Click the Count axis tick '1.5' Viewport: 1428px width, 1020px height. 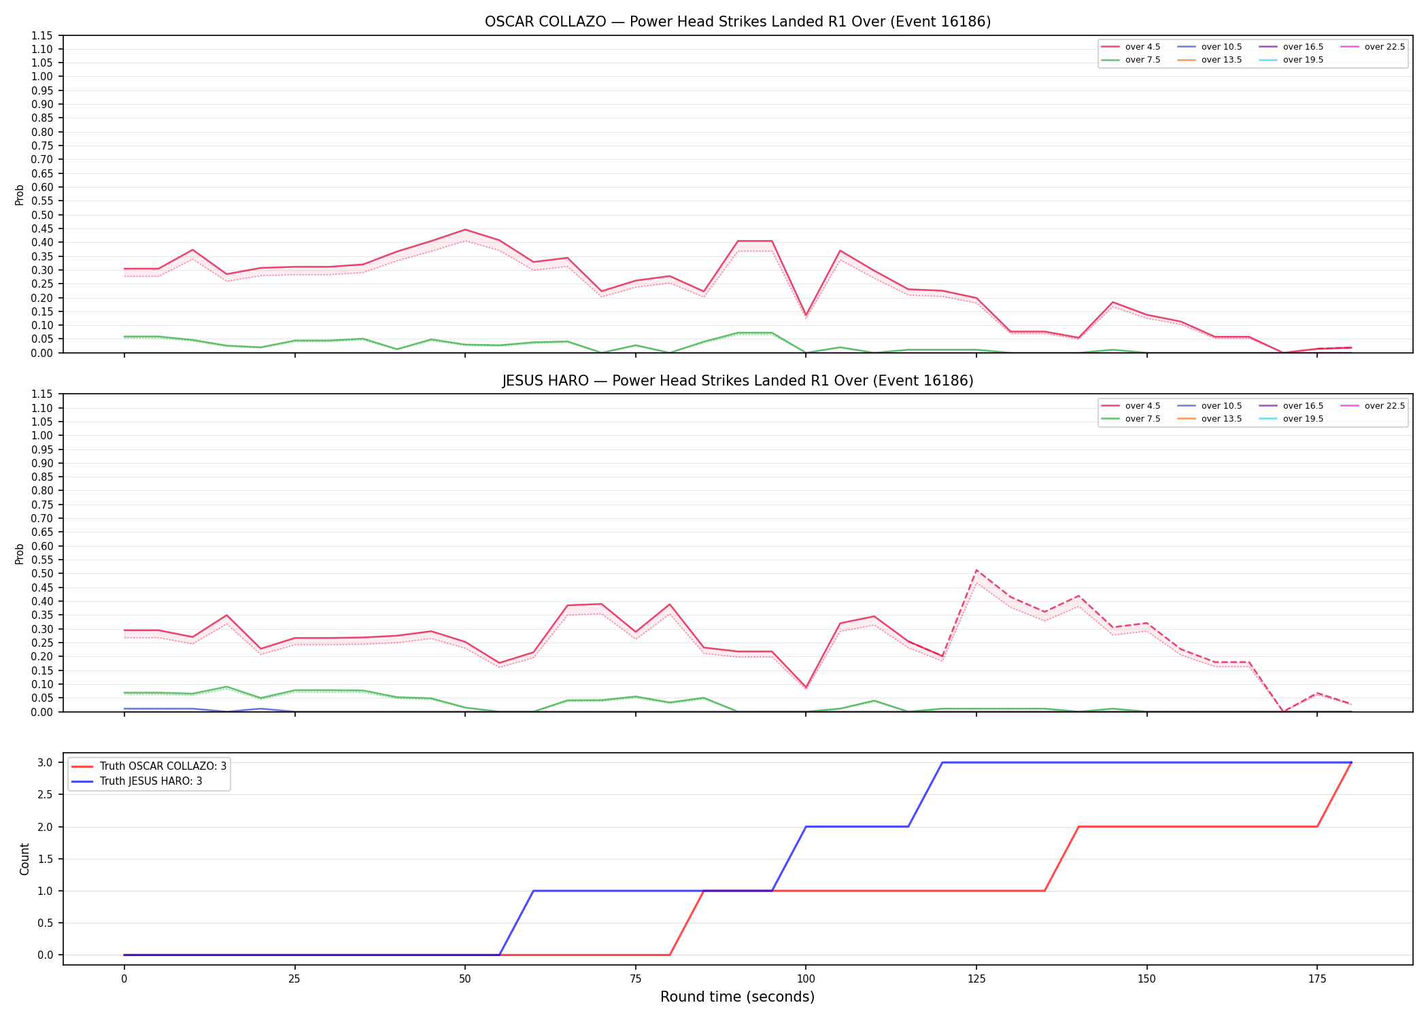pos(46,859)
